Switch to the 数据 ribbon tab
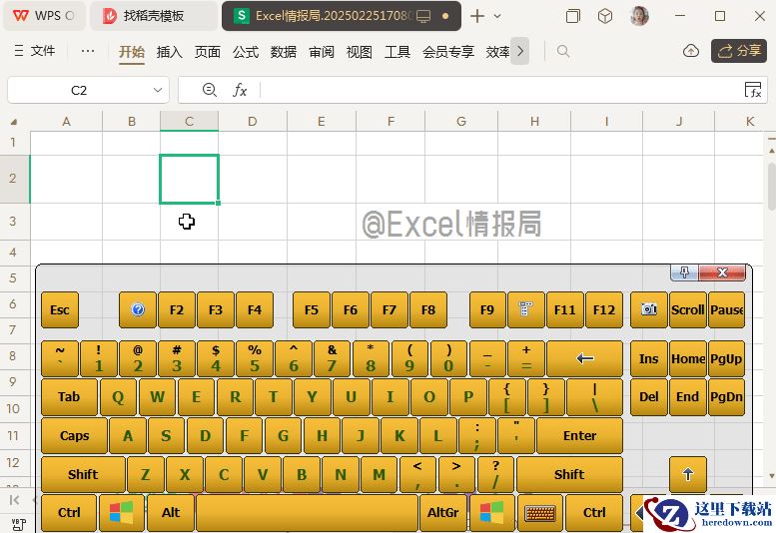This screenshot has width=776, height=533. pos(284,52)
